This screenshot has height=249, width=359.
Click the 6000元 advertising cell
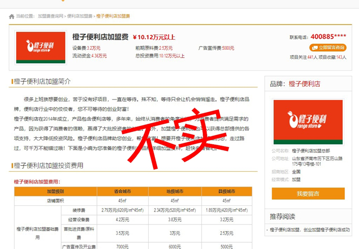pos(175,247)
